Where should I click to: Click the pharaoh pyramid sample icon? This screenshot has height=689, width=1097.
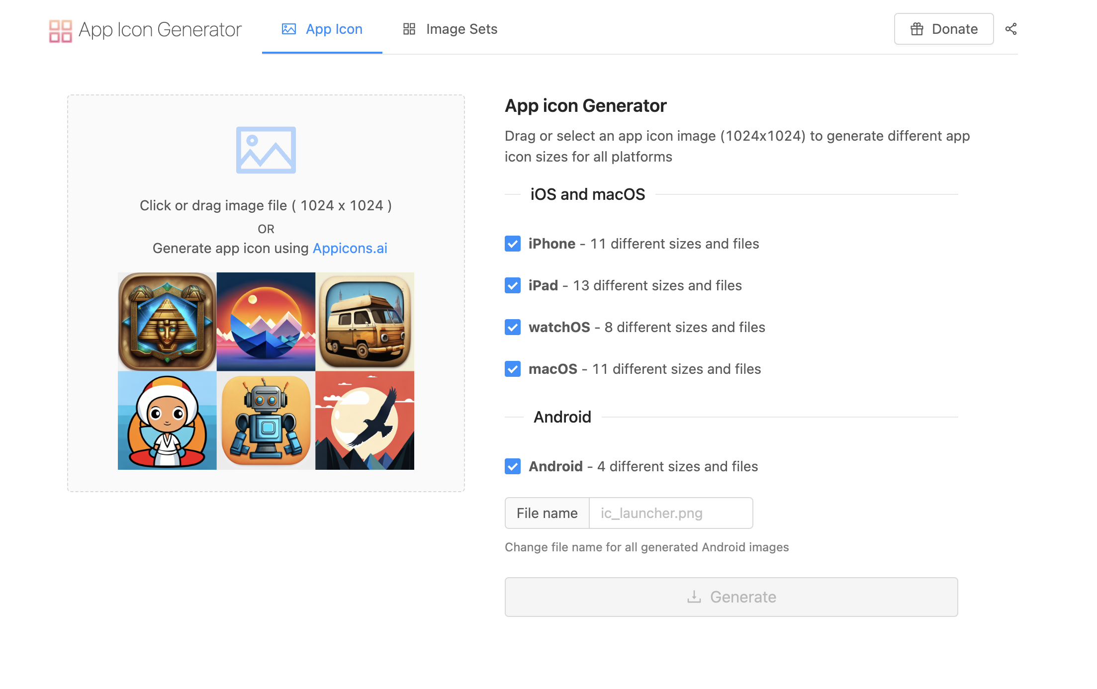coord(167,322)
